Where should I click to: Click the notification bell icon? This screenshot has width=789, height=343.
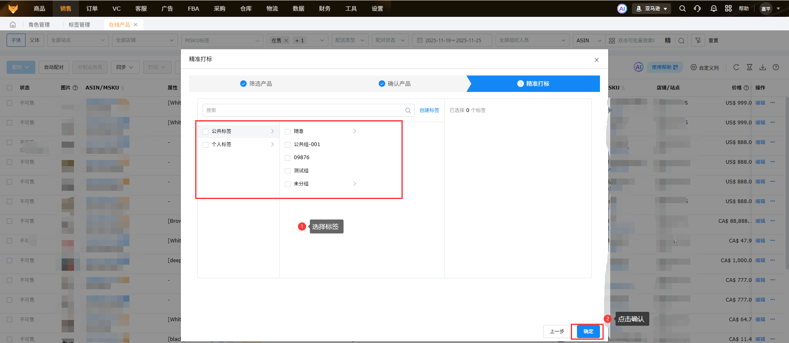coord(713,9)
